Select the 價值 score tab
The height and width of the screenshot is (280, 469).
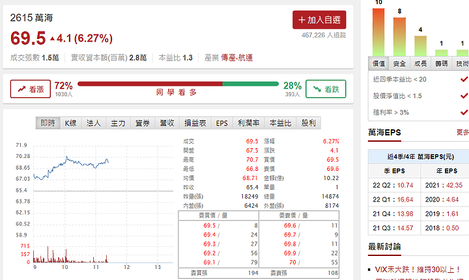[378, 63]
